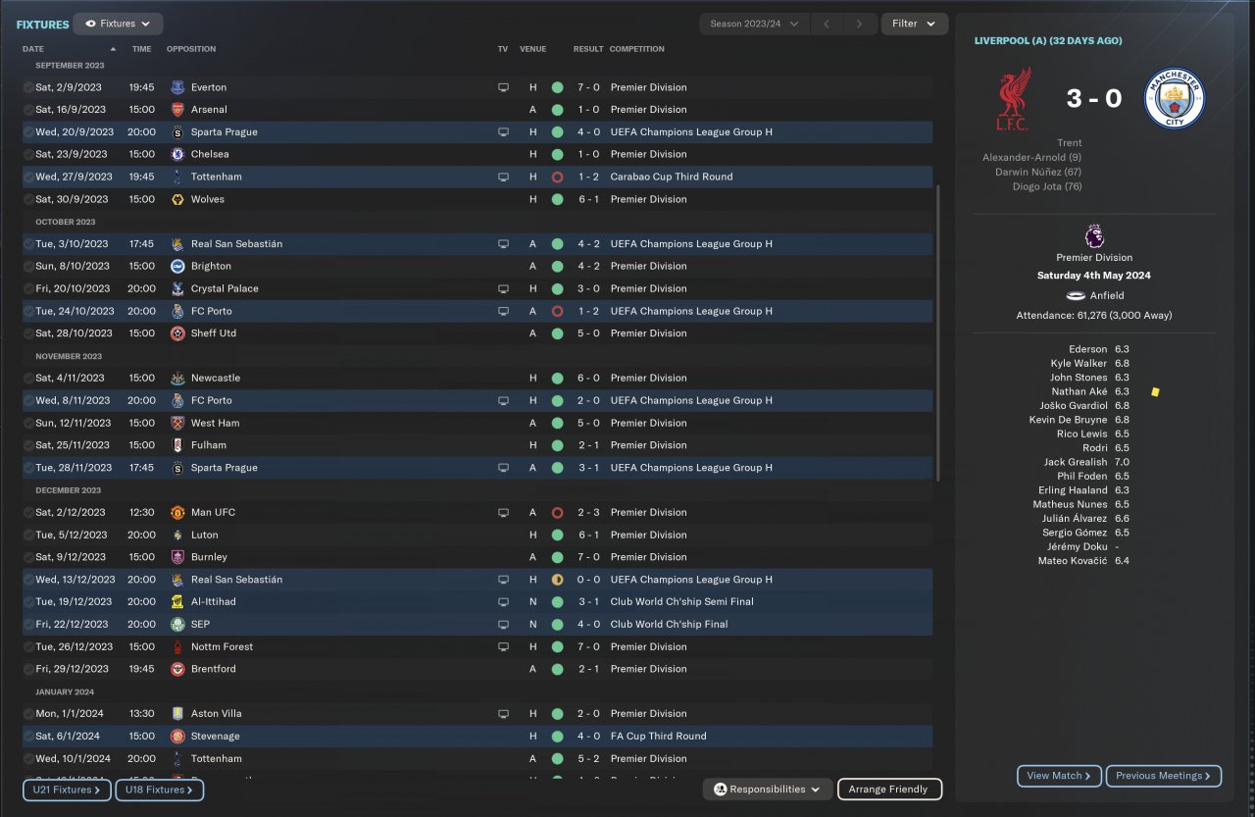Click the Aston Villa club badge
1255x817 pixels.
pyautogui.click(x=177, y=713)
